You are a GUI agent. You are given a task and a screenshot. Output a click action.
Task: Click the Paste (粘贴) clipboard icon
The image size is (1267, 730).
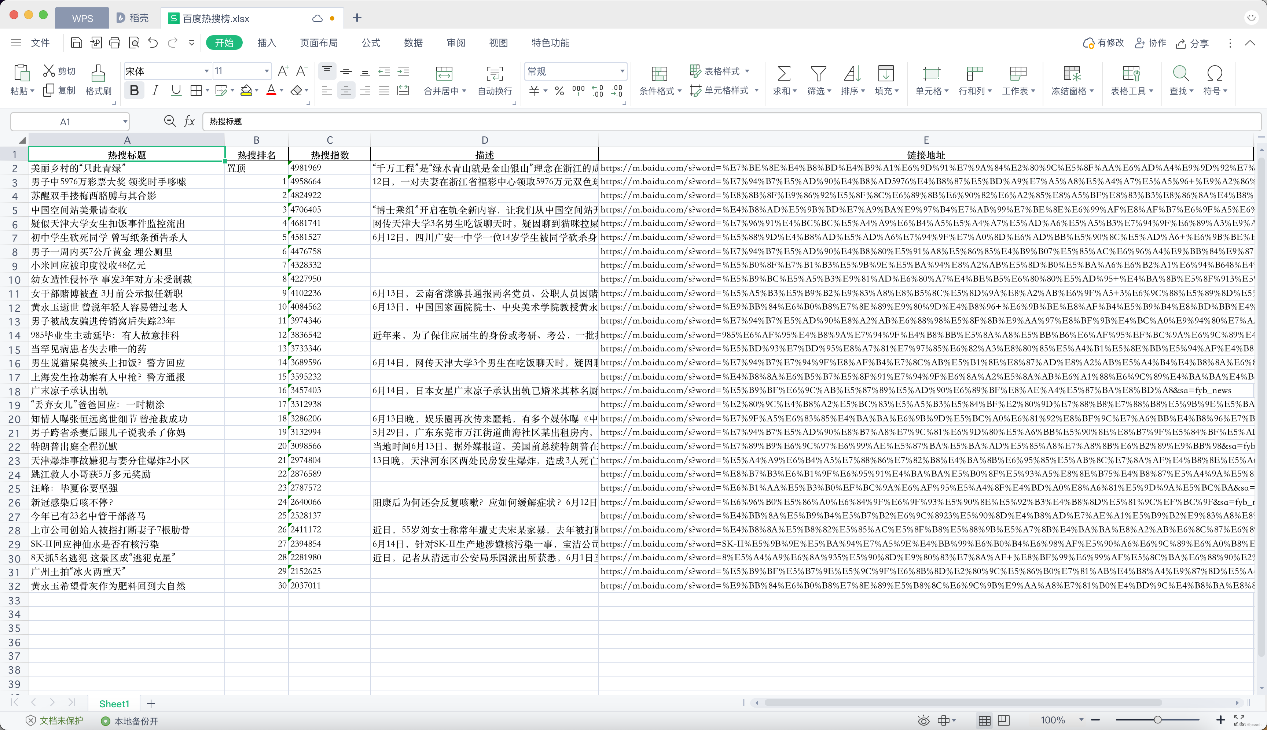(22, 73)
